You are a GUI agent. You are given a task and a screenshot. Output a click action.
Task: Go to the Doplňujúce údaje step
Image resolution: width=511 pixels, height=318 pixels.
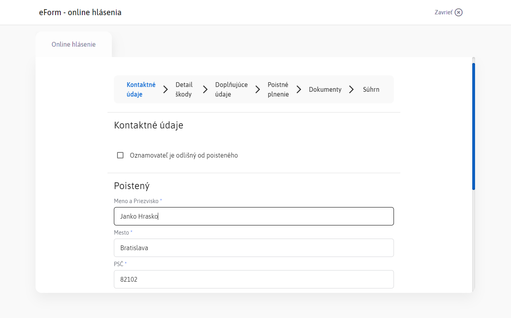231,89
